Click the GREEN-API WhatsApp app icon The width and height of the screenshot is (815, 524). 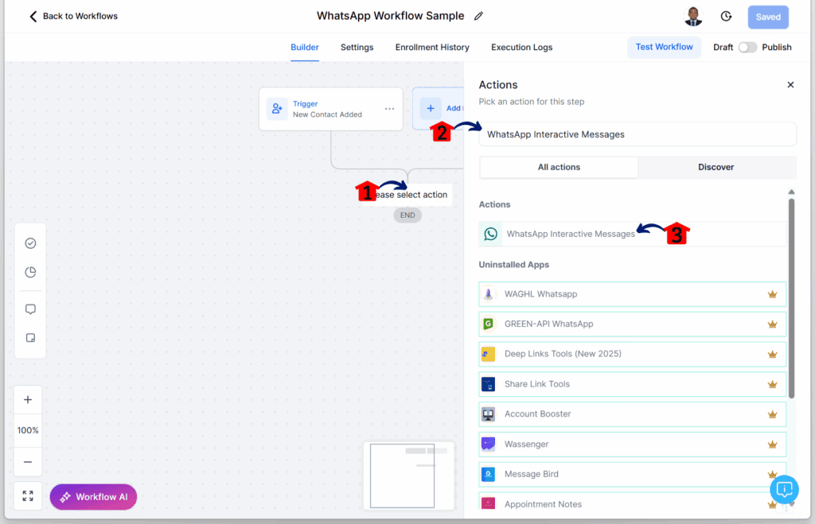tap(488, 324)
